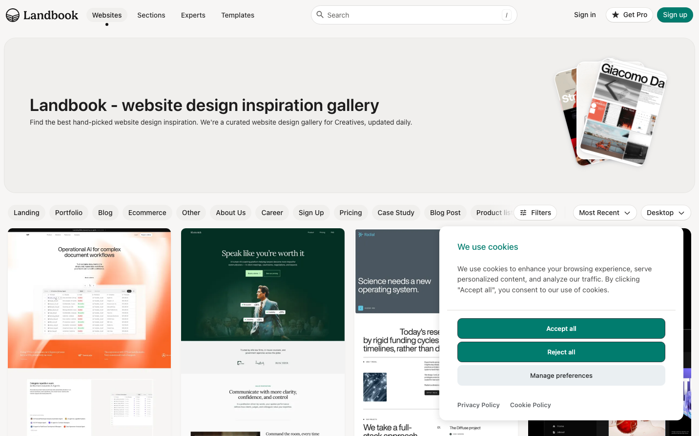Click the Landbook logo icon
This screenshot has height=436, width=699.
point(13,15)
